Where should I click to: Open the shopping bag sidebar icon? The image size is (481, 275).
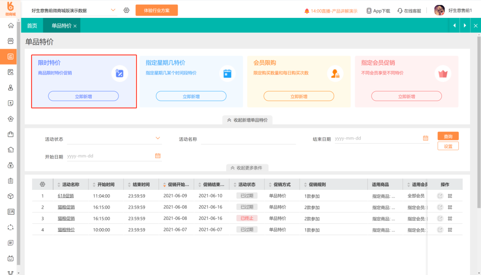pyautogui.click(x=10, y=134)
